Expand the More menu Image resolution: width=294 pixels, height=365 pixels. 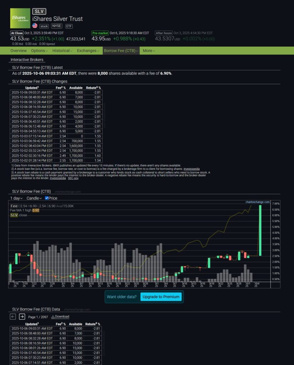point(149,51)
